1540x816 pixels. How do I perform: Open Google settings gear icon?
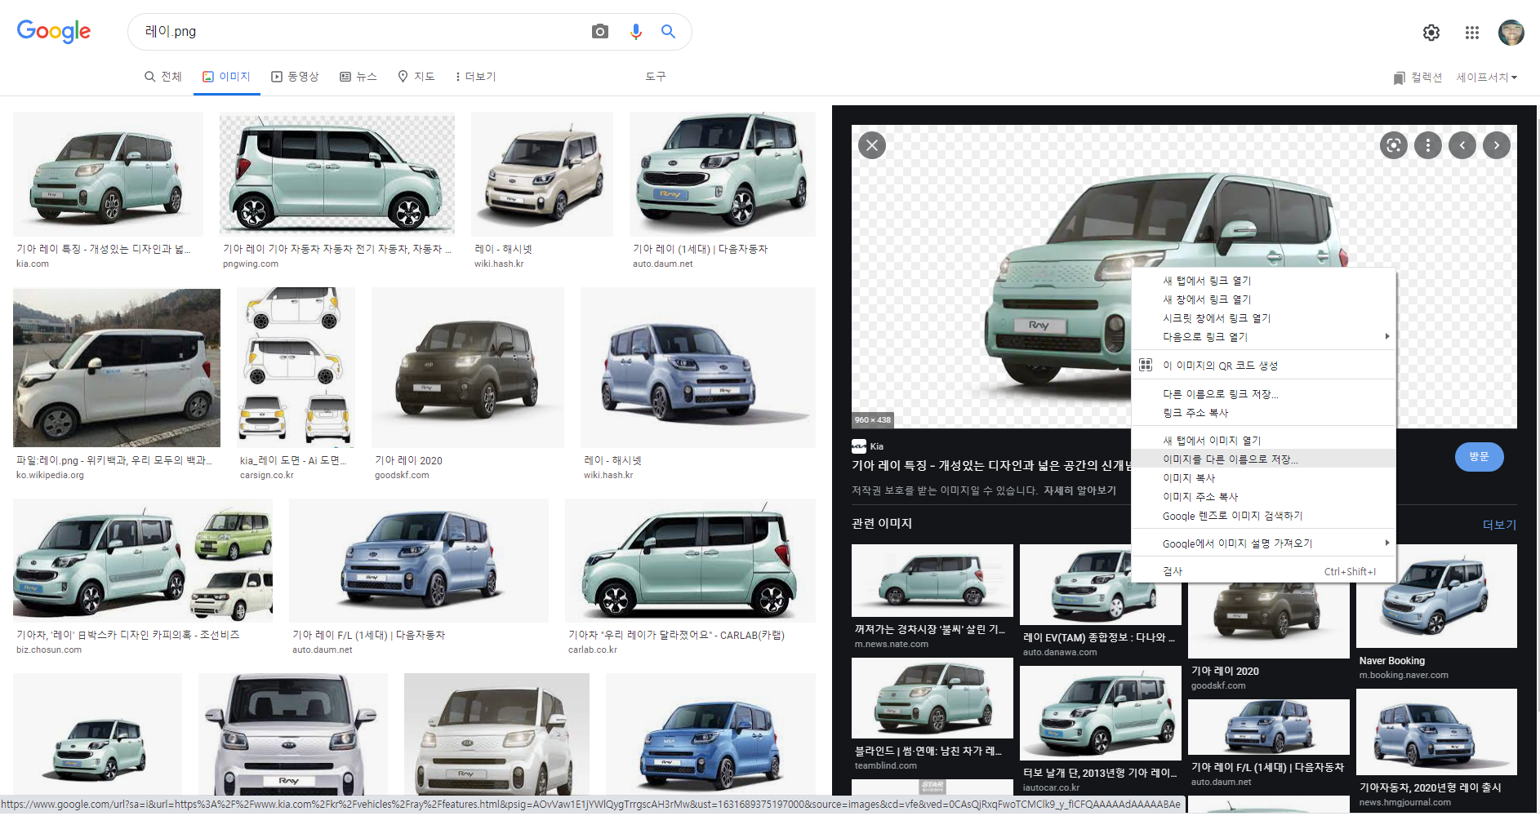coord(1431,33)
